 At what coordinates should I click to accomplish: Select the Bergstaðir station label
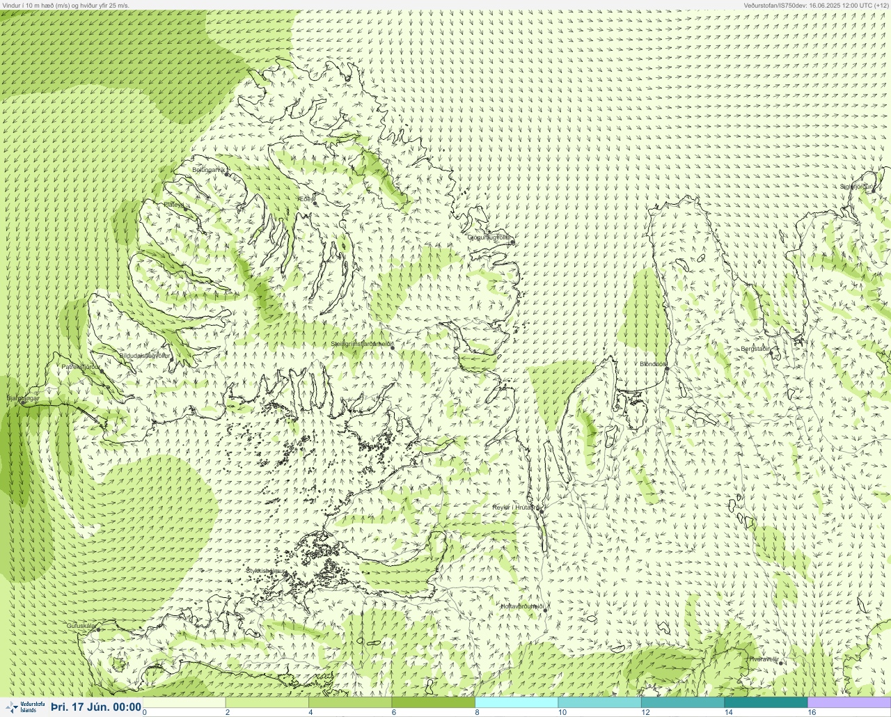(x=755, y=348)
